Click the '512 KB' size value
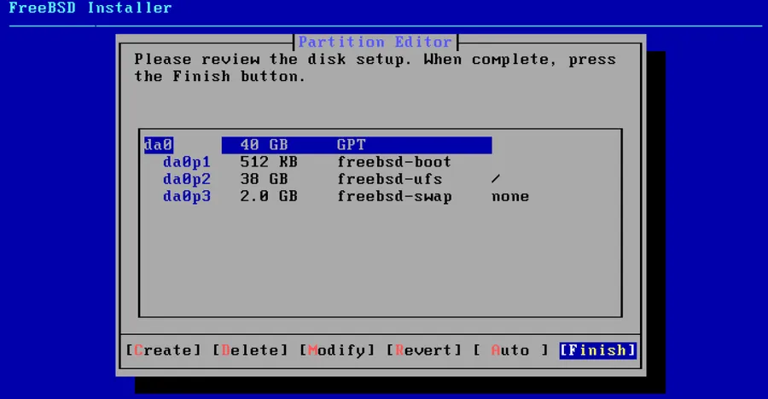 point(269,162)
